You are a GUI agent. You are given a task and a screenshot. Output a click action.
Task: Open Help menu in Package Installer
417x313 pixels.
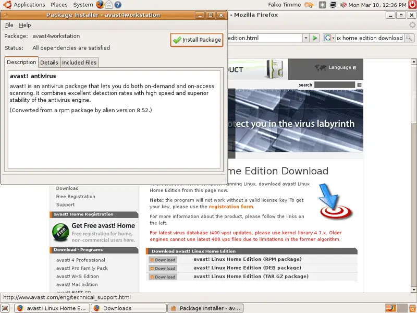[x=24, y=25]
